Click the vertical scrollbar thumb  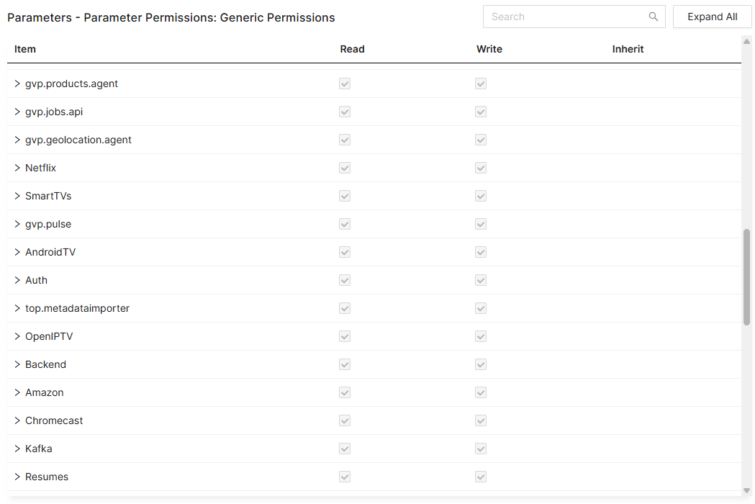tap(746, 277)
